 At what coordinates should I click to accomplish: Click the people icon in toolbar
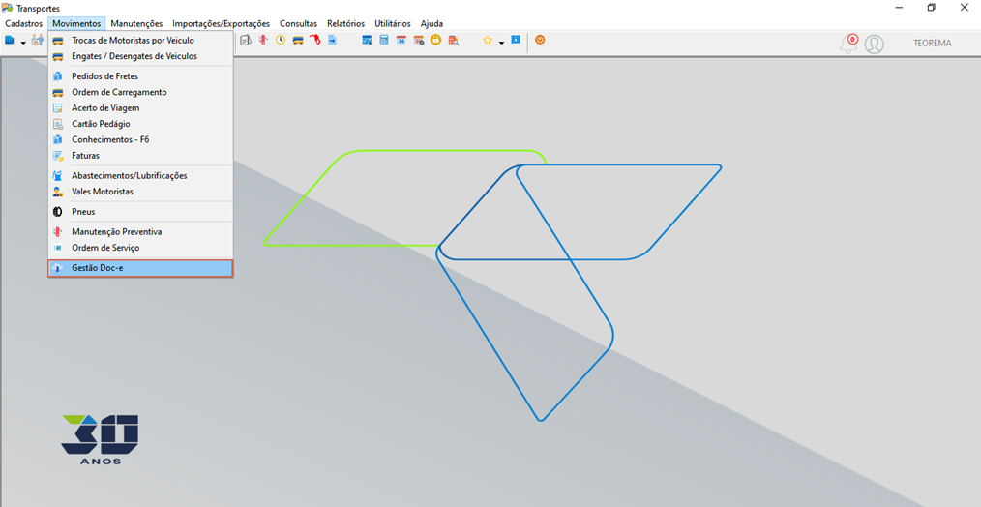click(x=38, y=40)
